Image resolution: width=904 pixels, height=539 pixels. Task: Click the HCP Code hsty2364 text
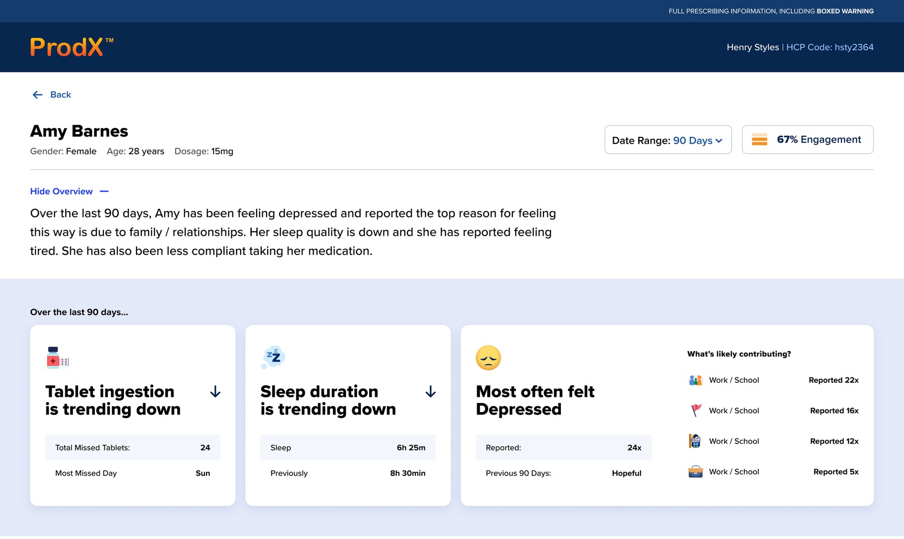830,47
